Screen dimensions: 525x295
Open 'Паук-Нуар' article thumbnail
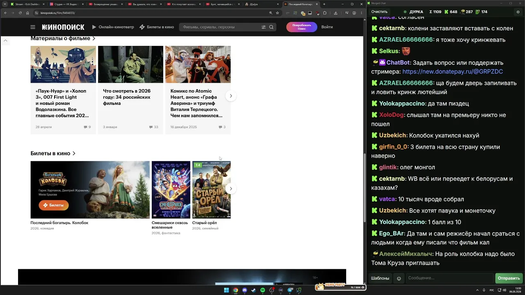63,64
